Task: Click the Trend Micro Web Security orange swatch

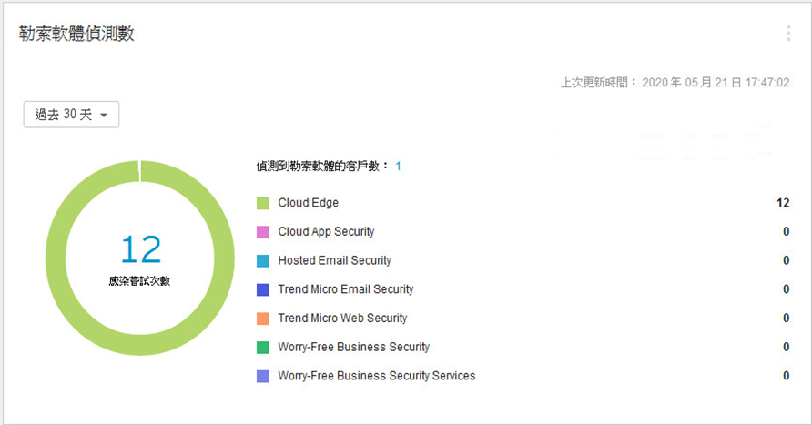Action: click(263, 319)
